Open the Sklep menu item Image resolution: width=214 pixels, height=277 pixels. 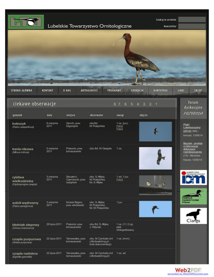click(x=198, y=91)
